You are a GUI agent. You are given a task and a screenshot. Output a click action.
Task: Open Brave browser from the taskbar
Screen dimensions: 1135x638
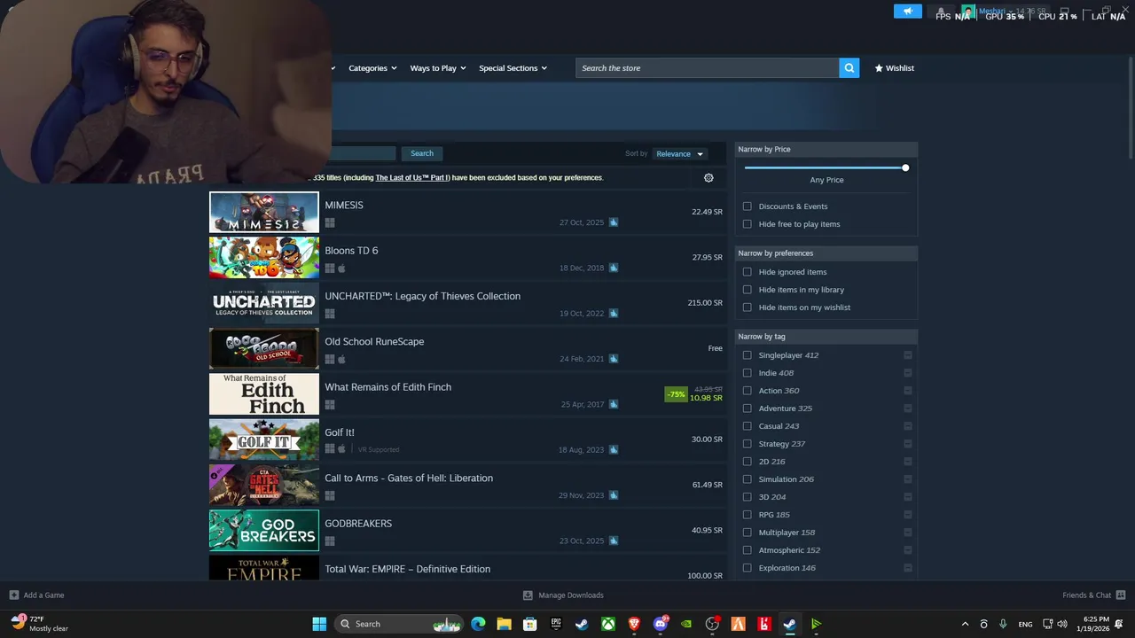(x=634, y=624)
